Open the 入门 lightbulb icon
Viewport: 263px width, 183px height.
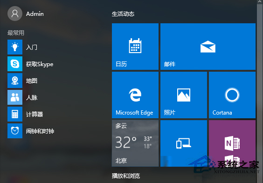point(15,47)
